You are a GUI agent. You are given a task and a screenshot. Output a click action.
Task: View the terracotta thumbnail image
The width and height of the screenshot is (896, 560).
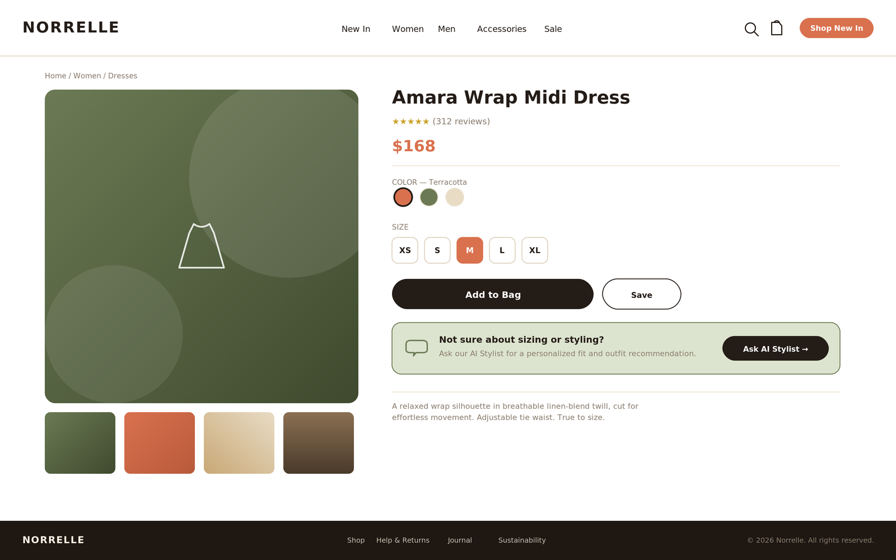160,443
